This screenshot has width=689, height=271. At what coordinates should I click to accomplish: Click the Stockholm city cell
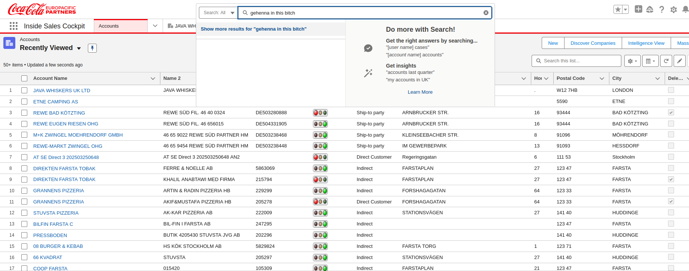click(x=624, y=157)
